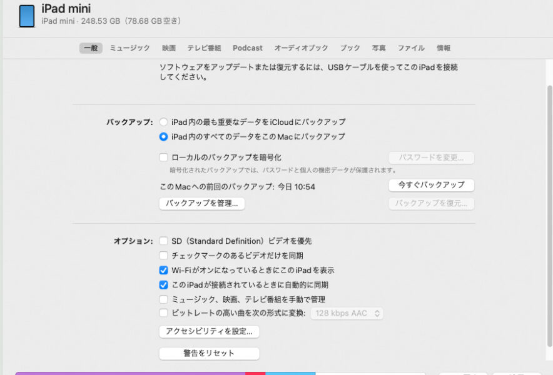Switch to the オーディオブック tab
The width and height of the screenshot is (553, 375).
(301, 48)
